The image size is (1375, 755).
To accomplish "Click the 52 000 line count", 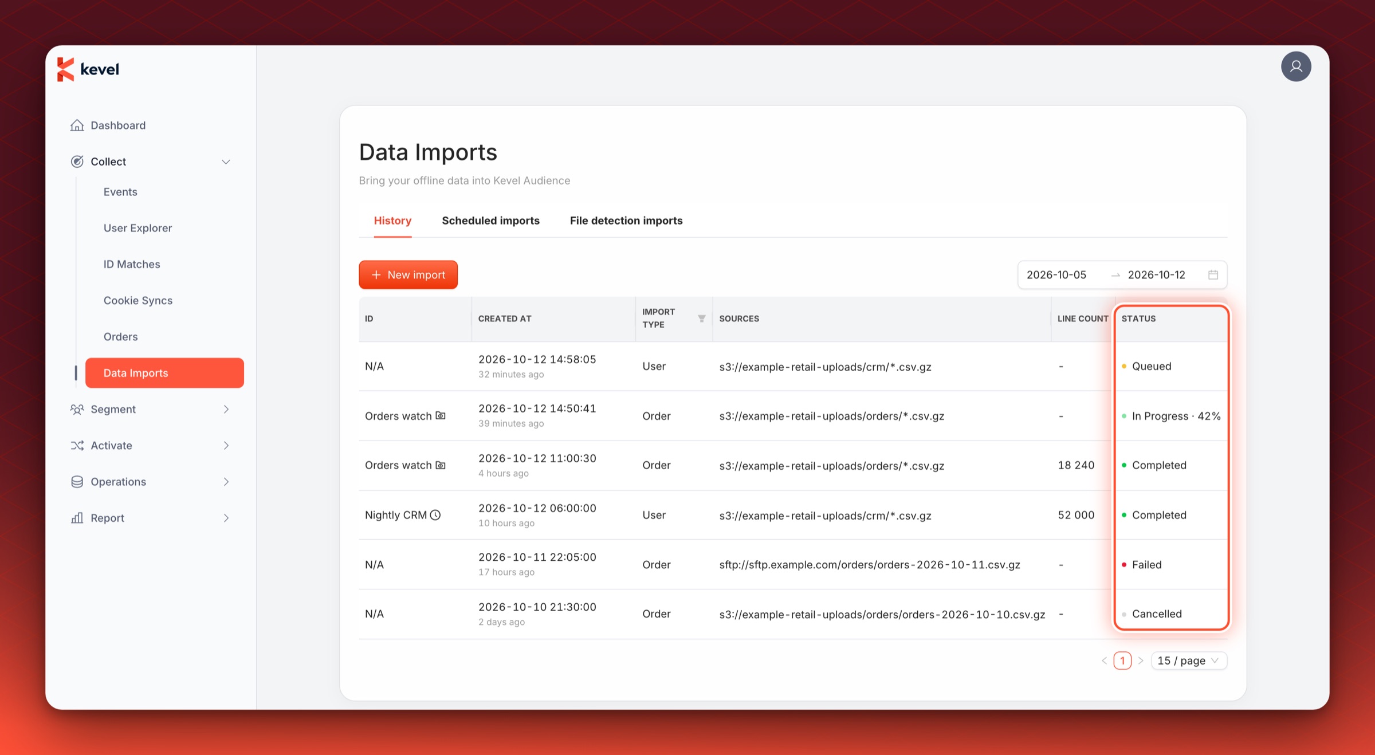I will click(x=1076, y=515).
